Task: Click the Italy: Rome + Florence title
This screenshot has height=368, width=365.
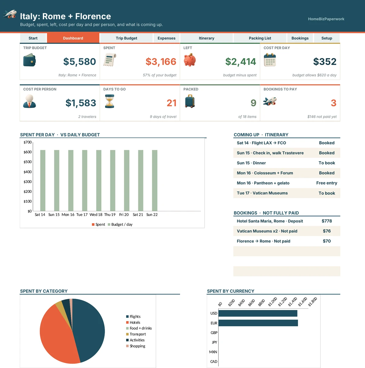Action: click(x=66, y=16)
